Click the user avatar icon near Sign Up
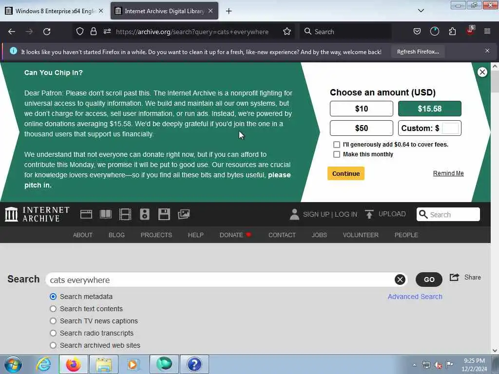This screenshot has width=499, height=374. pyautogui.click(x=294, y=214)
